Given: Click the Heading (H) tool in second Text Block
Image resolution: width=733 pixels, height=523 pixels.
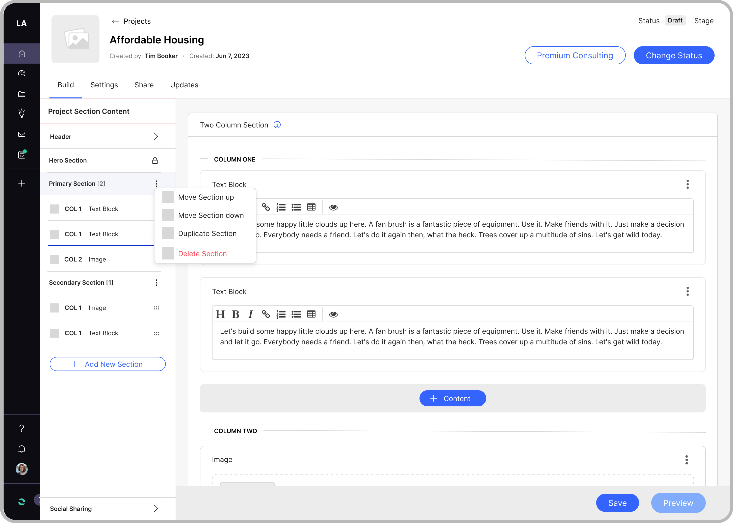Looking at the screenshot, I should [220, 314].
